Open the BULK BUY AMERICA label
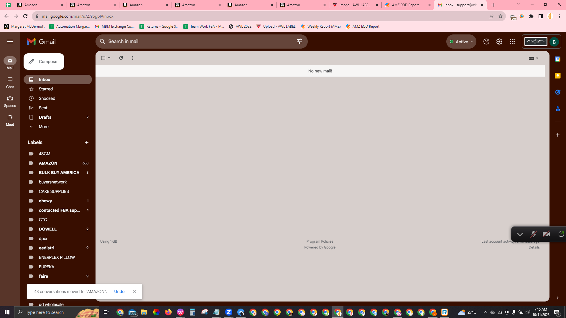 pos(58,173)
